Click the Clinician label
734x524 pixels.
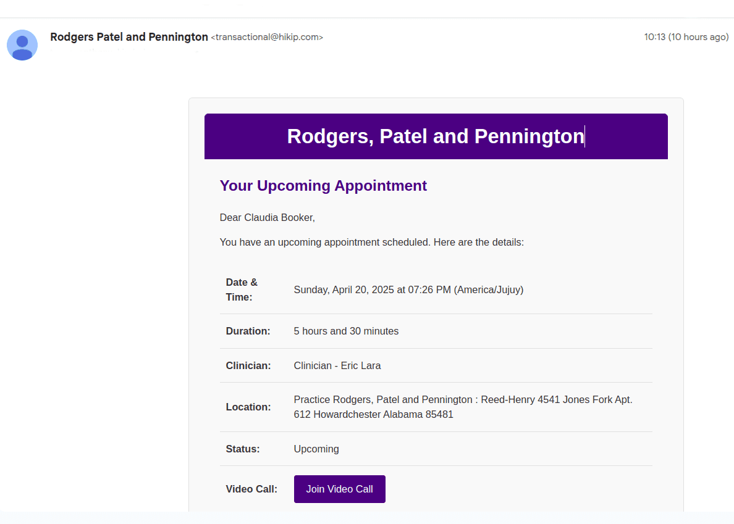point(248,365)
